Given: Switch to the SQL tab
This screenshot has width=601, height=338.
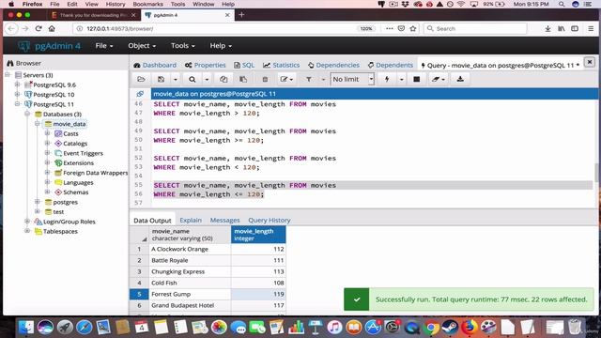Looking at the screenshot, I should 244,65.
